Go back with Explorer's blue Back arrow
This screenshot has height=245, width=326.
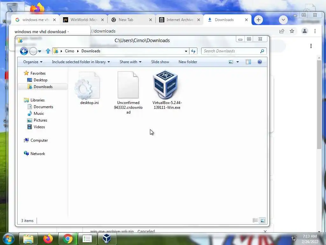(x=24, y=51)
